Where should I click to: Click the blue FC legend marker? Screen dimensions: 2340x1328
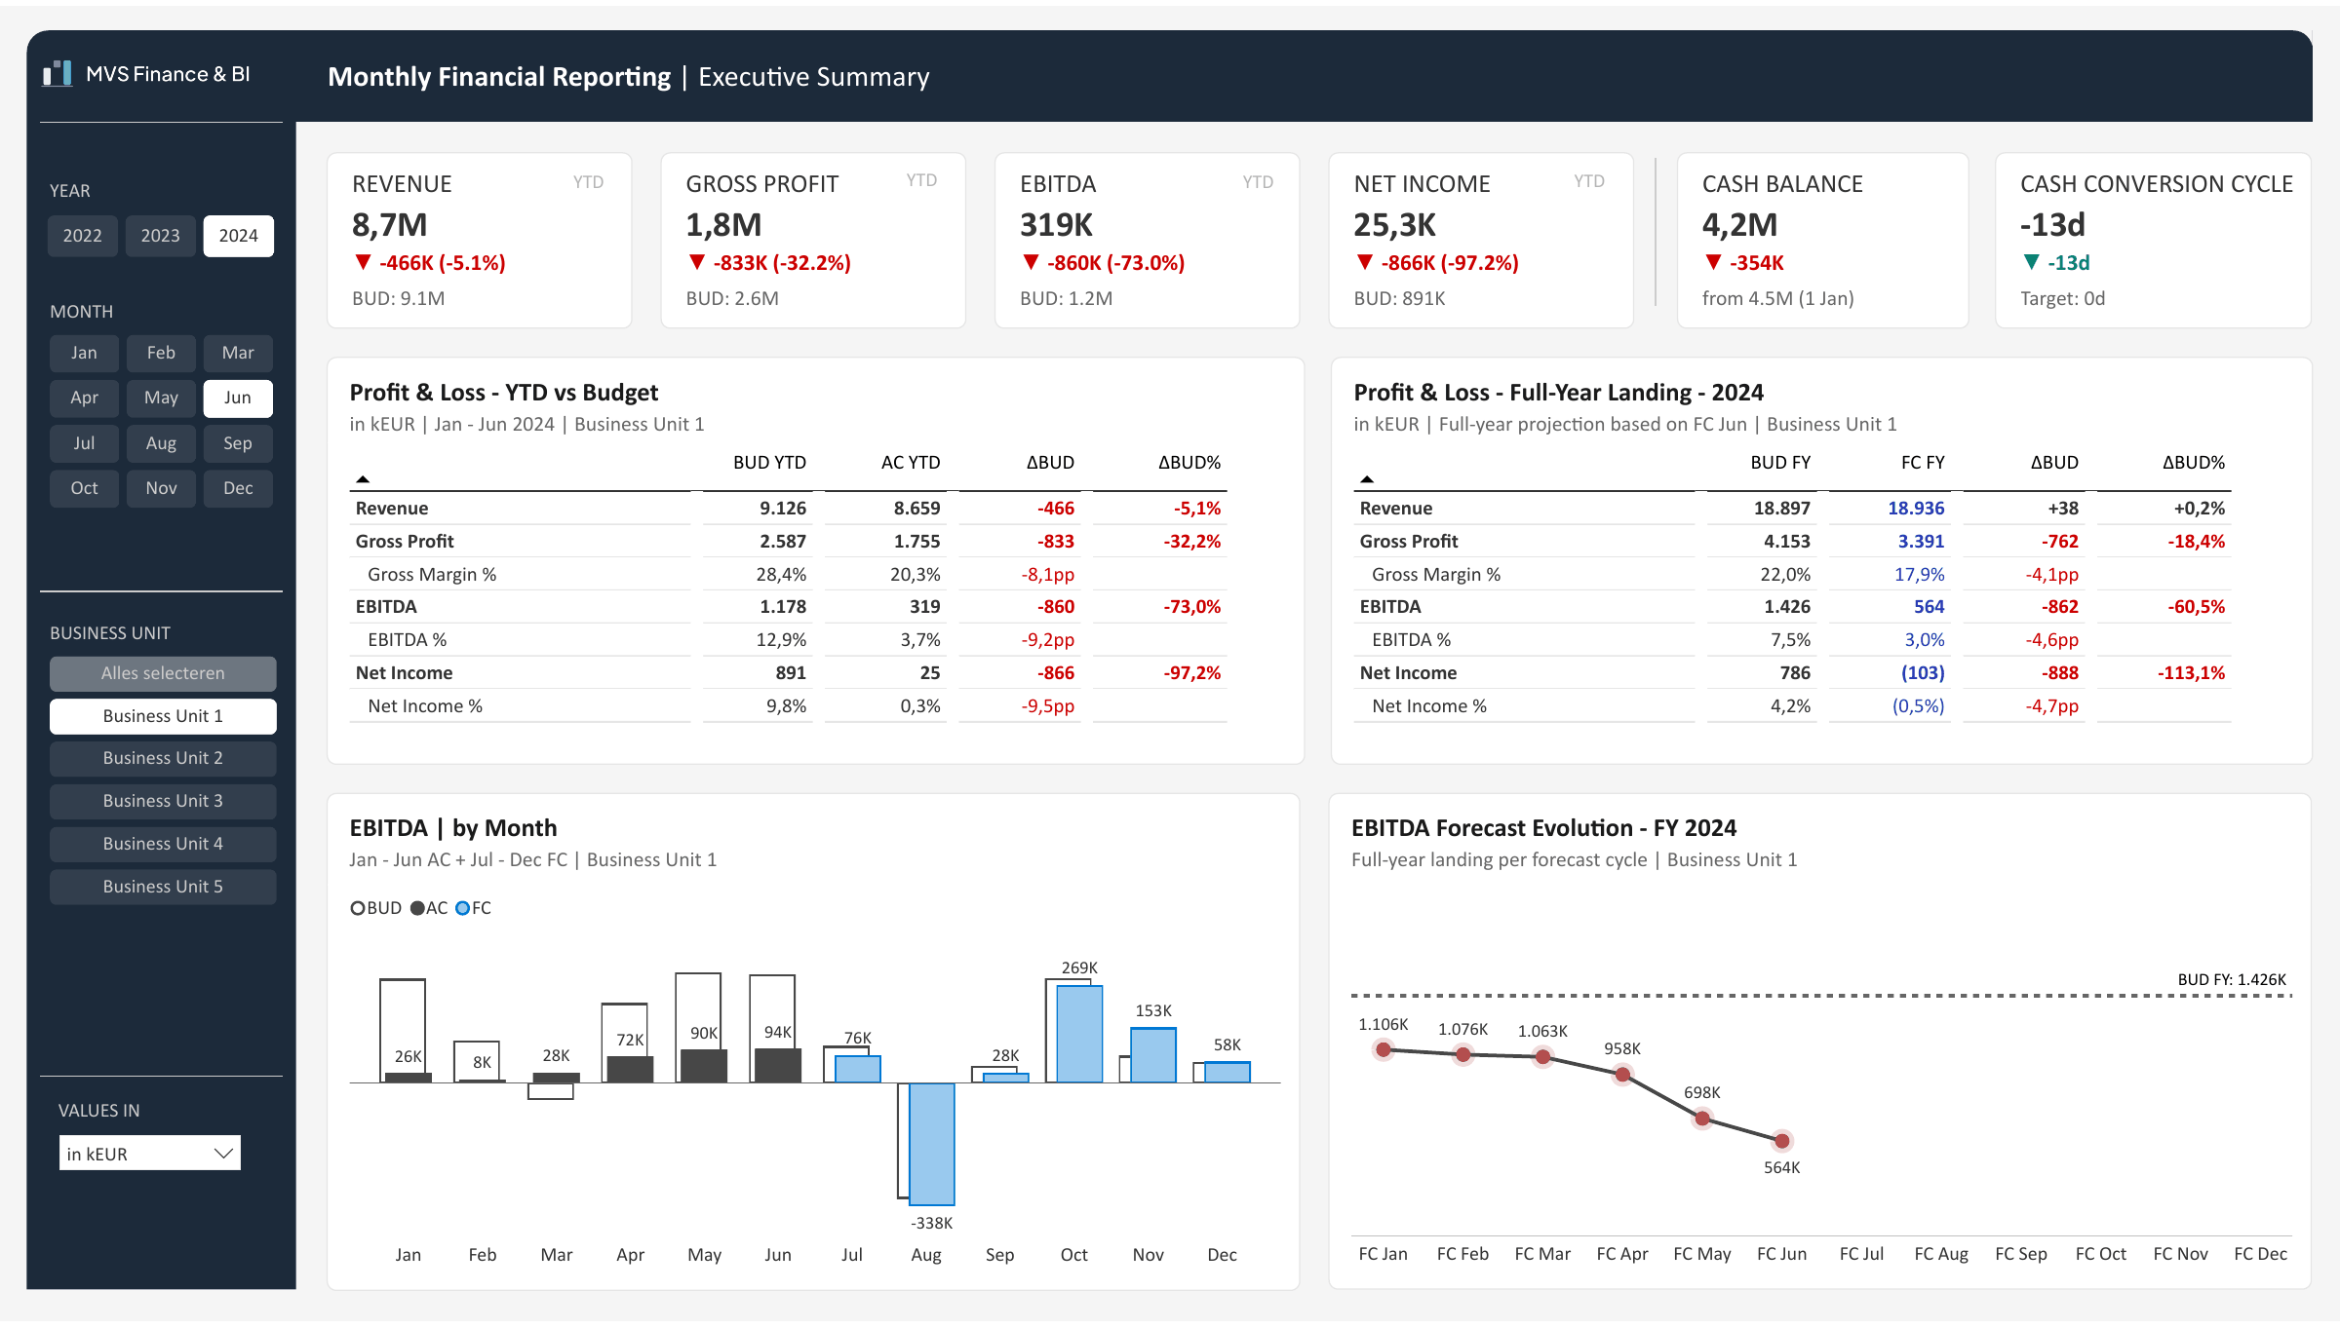pyautogui.click(x=463, y=908)
